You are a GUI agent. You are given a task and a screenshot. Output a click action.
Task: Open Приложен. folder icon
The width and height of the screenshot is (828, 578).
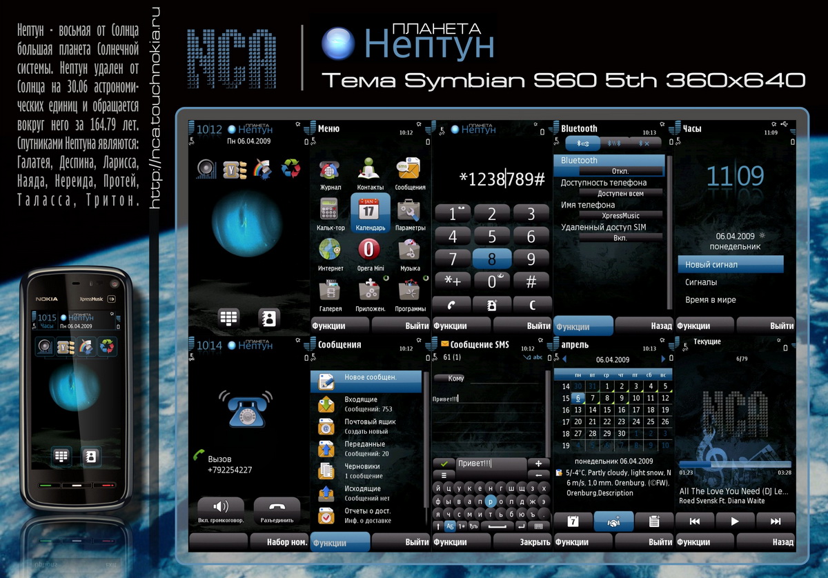(371, 290)
